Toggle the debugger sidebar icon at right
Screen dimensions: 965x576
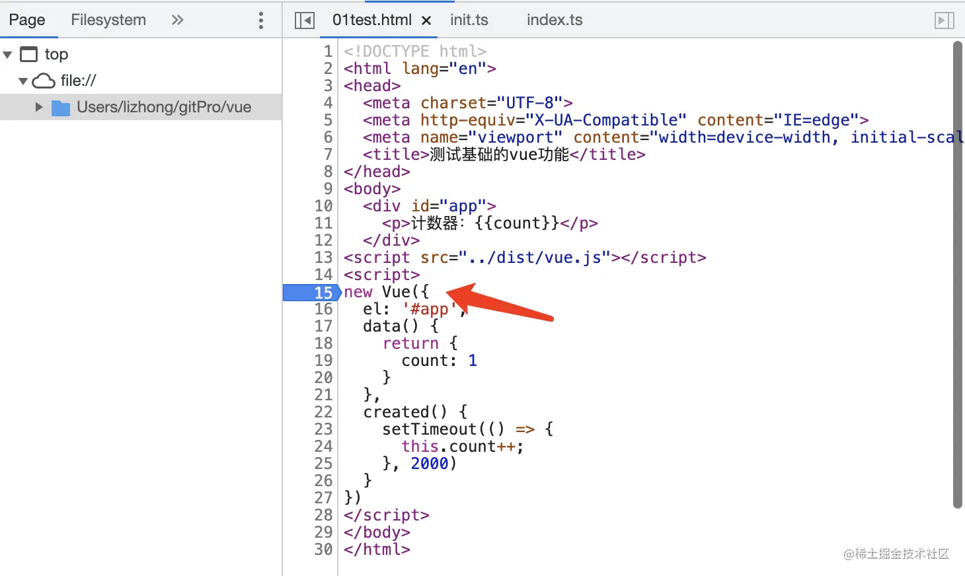pyautogui.click(x=945, y=20)
